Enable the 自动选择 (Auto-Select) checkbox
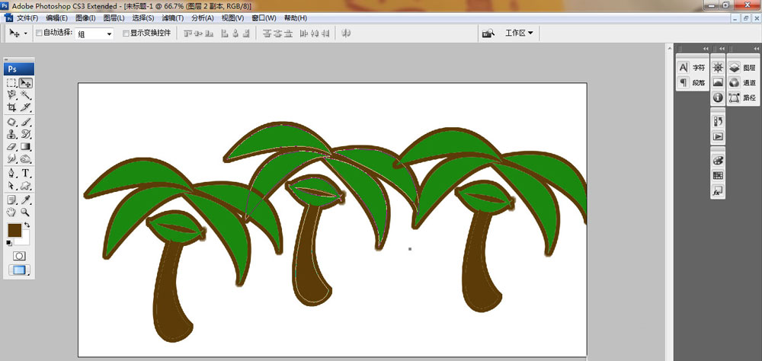Viewport: 762px width, 361px height. tap(40, 34)
